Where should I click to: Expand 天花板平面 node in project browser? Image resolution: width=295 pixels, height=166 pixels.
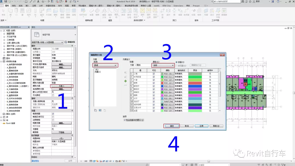(x=4, y=37)
